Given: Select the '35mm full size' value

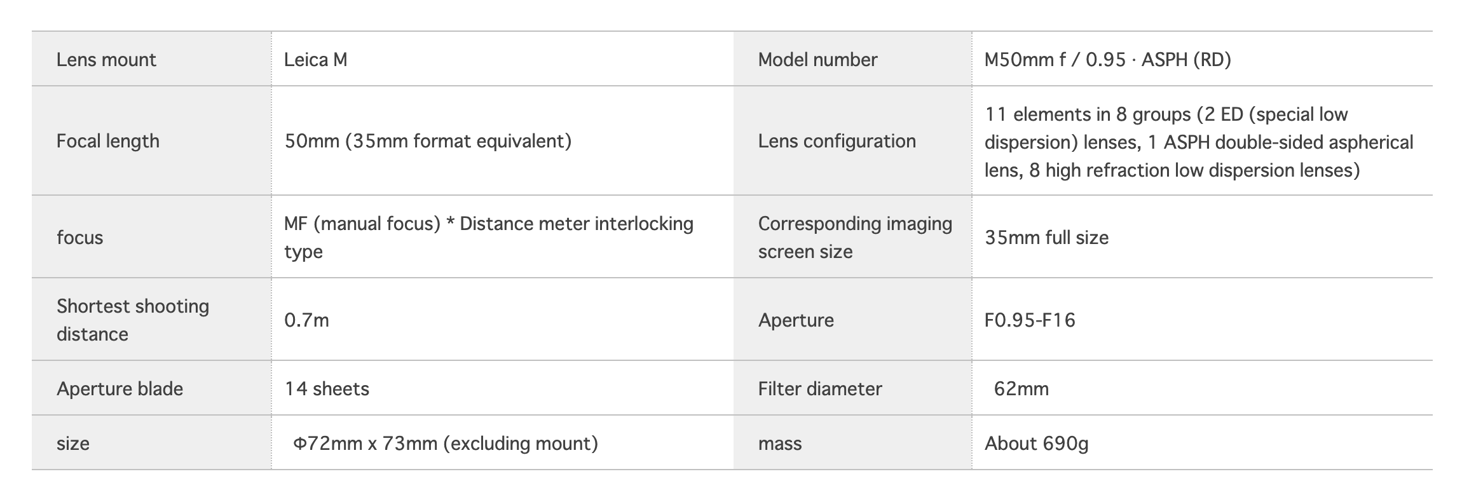Looking at the screenshot, I should click(x=1046, y=238).
